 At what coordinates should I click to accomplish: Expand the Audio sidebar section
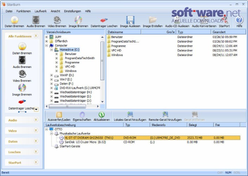[x=36, y=120]
